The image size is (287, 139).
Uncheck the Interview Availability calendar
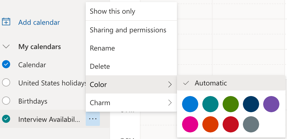(6, 119)
